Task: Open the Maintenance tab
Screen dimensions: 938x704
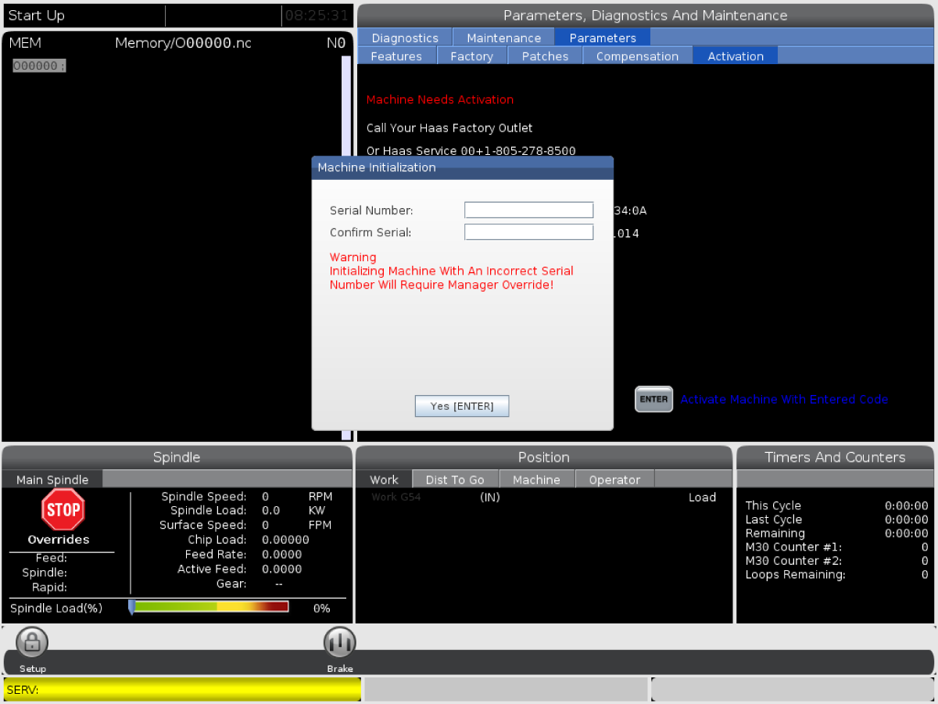Action: 503,38
